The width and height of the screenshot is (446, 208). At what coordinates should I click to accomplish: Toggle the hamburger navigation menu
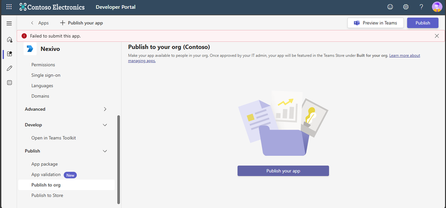point(9,23)
